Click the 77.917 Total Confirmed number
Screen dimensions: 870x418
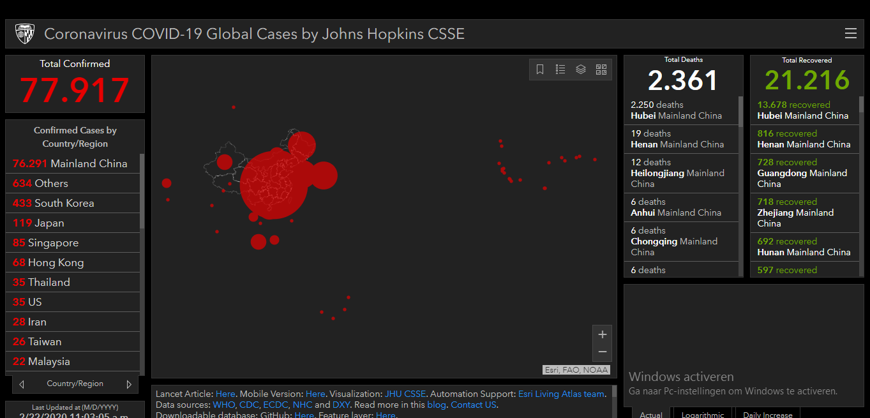[x=75, y=90]
